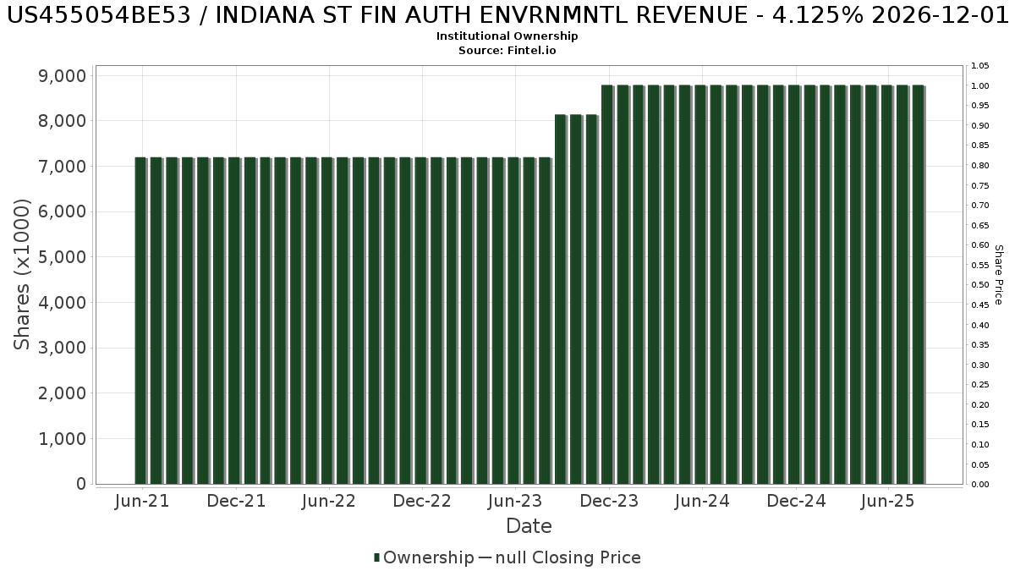Select the Shares (x1000) axis title
The image size is (1015, 571).
click(x=23, y=274)
